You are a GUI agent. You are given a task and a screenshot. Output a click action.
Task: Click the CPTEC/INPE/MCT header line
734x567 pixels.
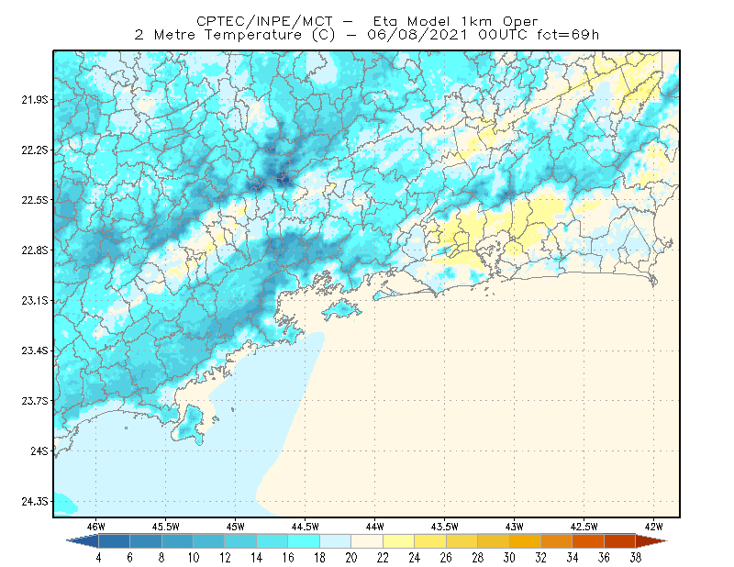[x=367, y=21]
